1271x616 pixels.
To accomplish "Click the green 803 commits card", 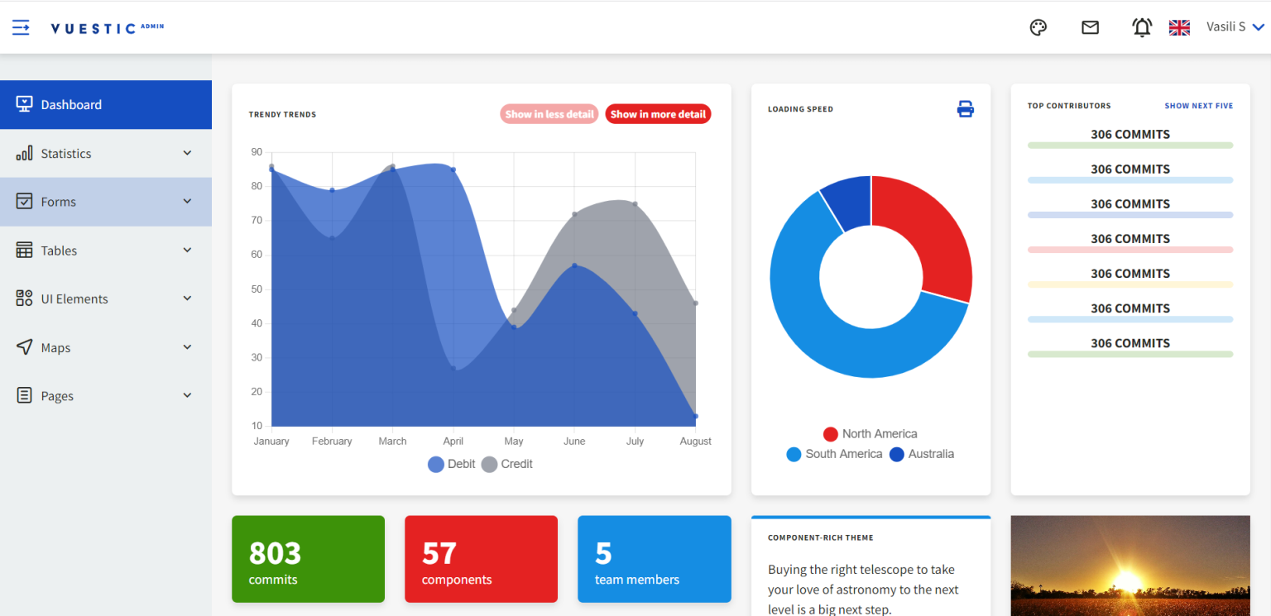I will click(308, 559).
